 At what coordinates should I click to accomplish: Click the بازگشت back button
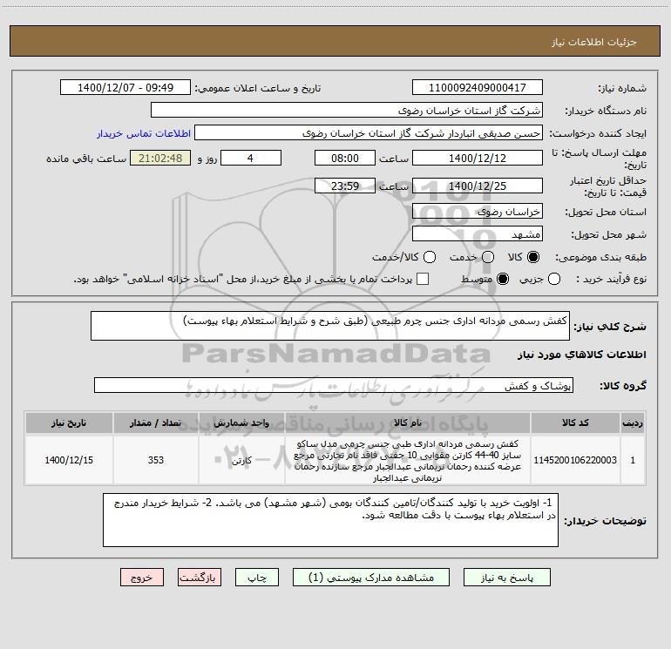[x=200, y=578]
